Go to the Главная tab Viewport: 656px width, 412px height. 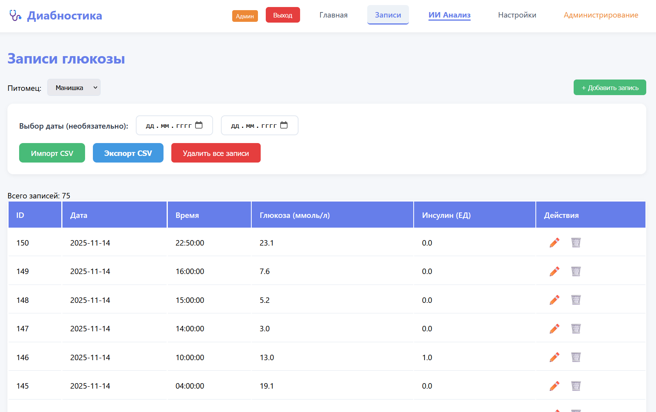(333, 15)
